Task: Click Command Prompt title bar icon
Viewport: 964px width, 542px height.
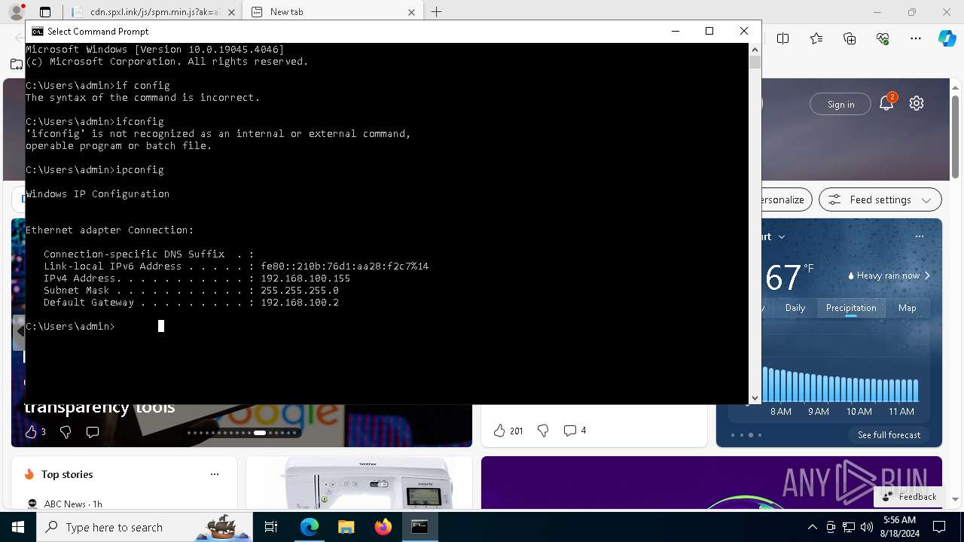Action: point(37,31)
